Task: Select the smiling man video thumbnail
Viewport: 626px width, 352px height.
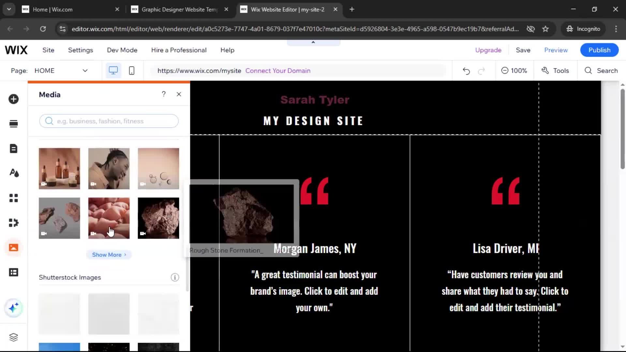Action: [109, 169]
